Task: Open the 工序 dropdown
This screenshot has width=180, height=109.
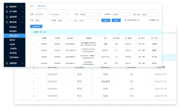Action: (x=90, y=14)
